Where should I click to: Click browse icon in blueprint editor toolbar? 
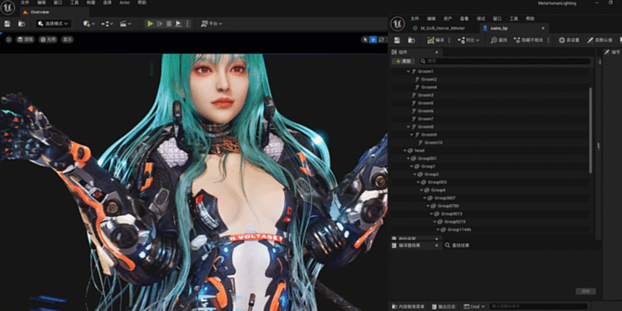412,40
